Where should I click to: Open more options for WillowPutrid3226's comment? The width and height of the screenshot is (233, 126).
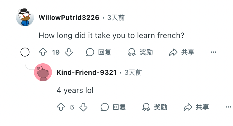(x=214, y=52)
